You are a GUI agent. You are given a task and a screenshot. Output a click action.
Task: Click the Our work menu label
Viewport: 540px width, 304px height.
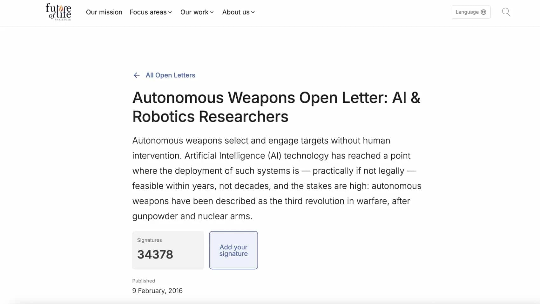pos(194,12)
